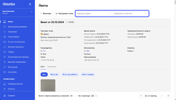Click the Внешние переменные lightning icon
This screenshot has height=100, width=176.
tap(5, 62)
